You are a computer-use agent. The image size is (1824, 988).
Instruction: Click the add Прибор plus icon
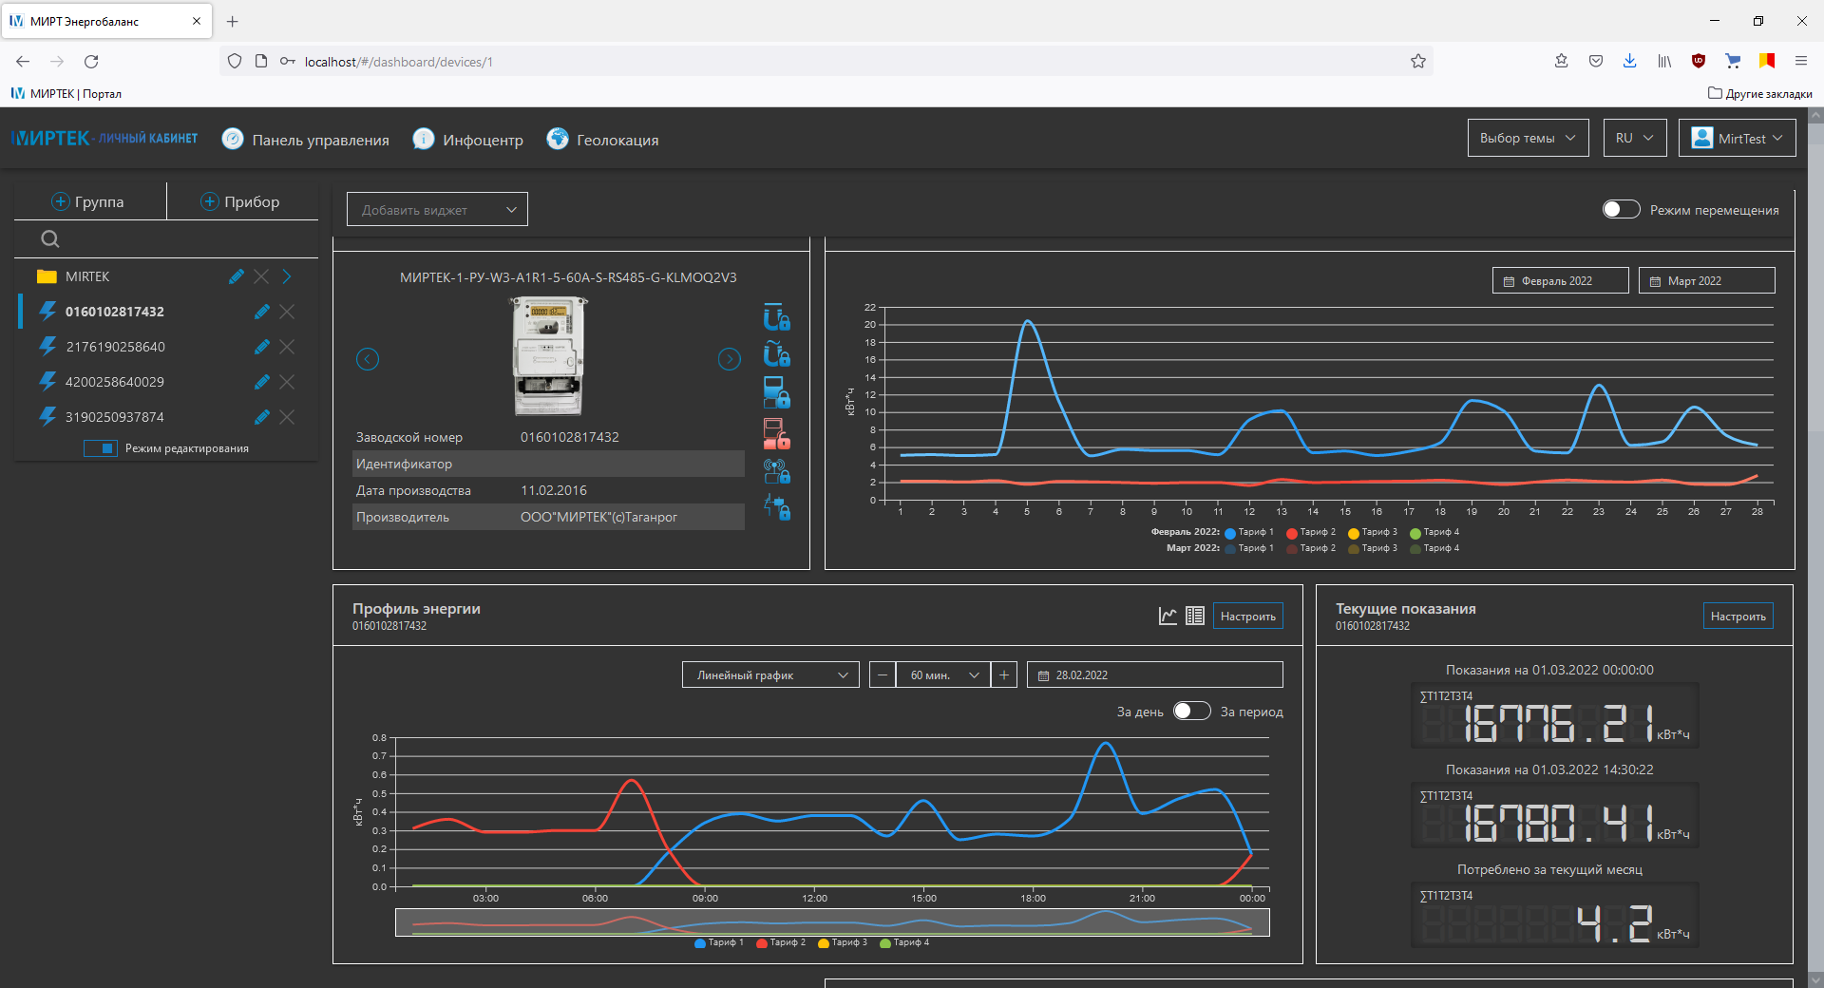[210, 201]
